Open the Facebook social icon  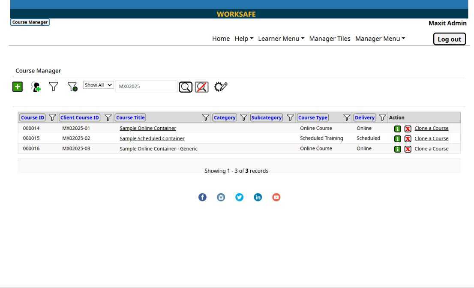[x=203, y=197]
